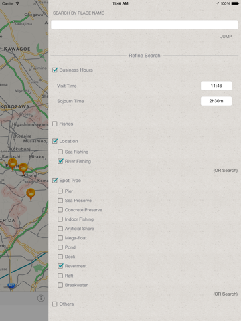Image resolution: width=241 pixels, height=321 pixels.
Task: Tap the JUMP button
Action: [x=226, y=37]
